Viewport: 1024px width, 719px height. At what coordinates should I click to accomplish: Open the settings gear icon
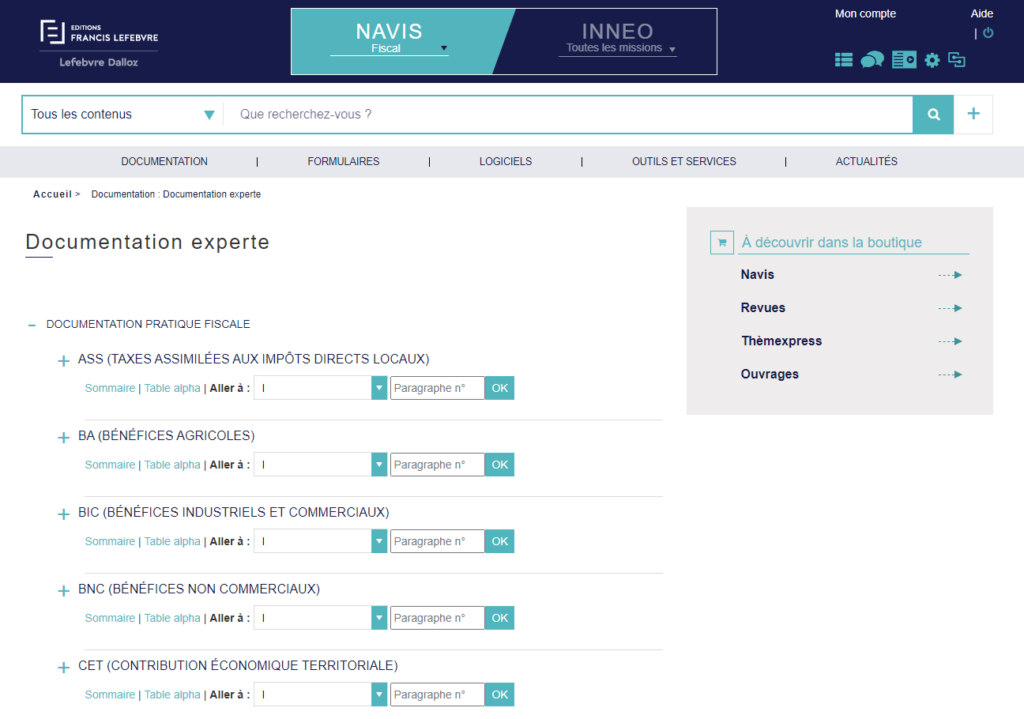[x=932, y=60]
